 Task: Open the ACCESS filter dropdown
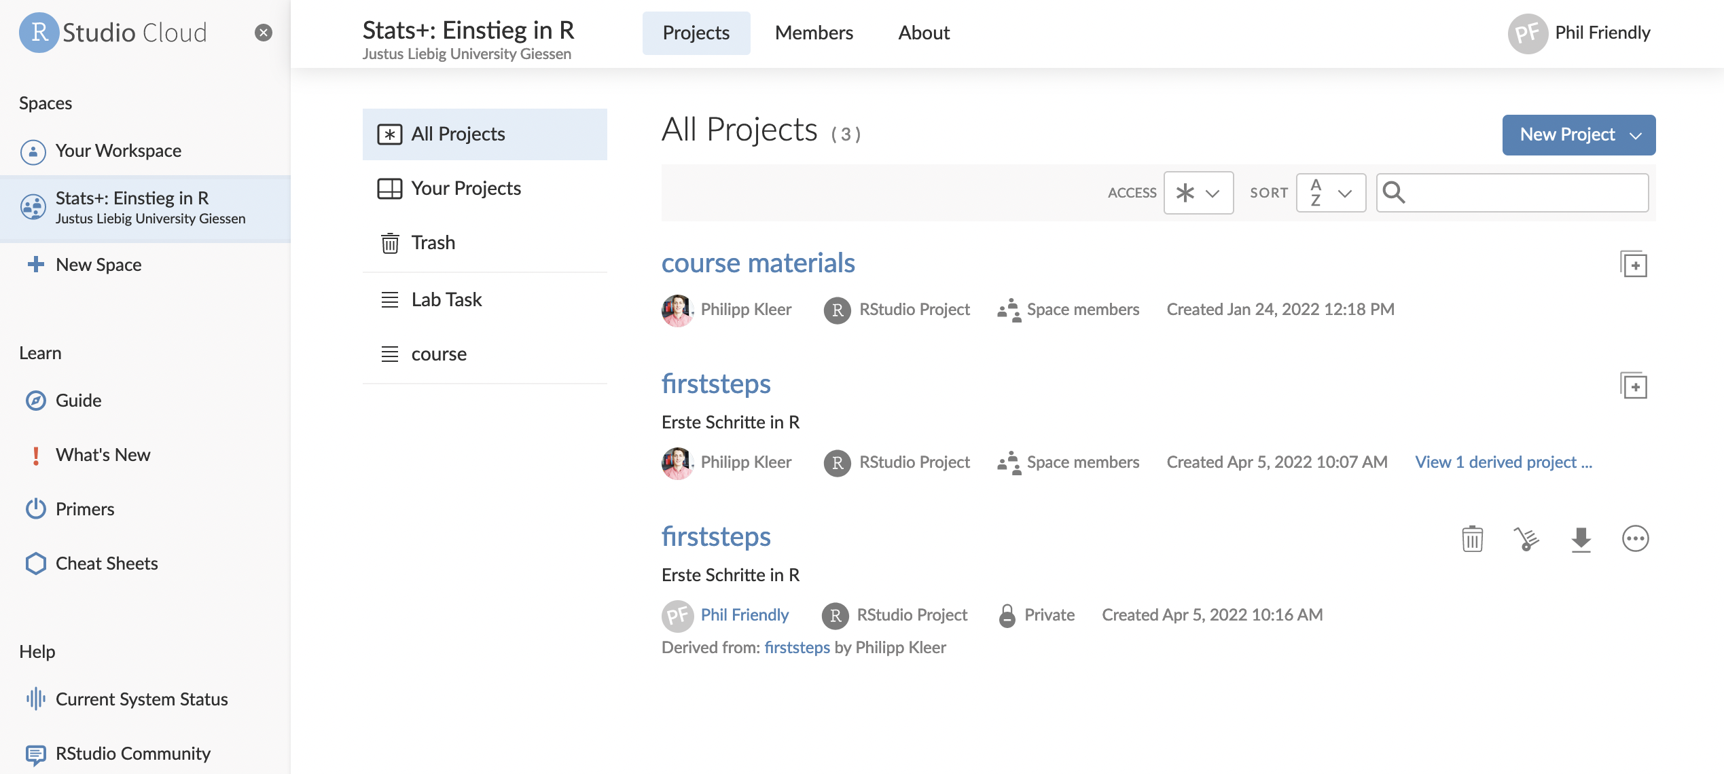click(1198, 193)
